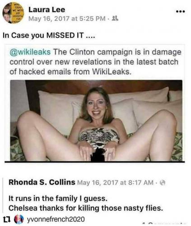Tap the repost arrows icon
The width and height of the screenshot is (191, 226).
[7, 219]
